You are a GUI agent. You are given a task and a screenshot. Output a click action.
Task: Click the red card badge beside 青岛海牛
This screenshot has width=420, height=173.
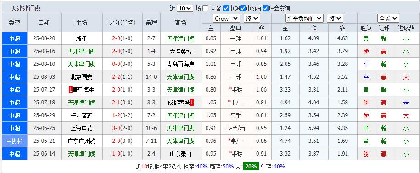70,90
